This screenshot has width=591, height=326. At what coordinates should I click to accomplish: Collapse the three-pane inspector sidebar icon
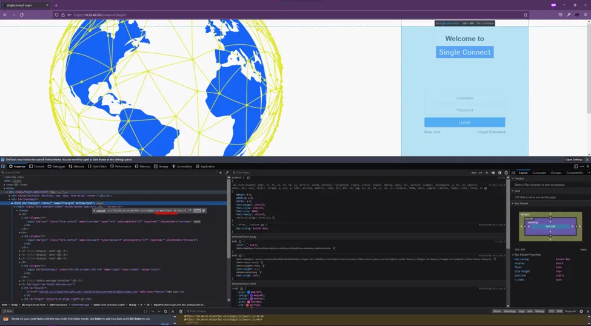pyautogui.click(x=513, y=172)
